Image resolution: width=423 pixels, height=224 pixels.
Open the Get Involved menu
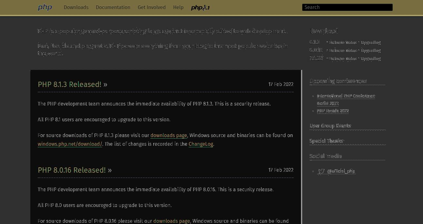pyautogui.click(x=152, y=7)
